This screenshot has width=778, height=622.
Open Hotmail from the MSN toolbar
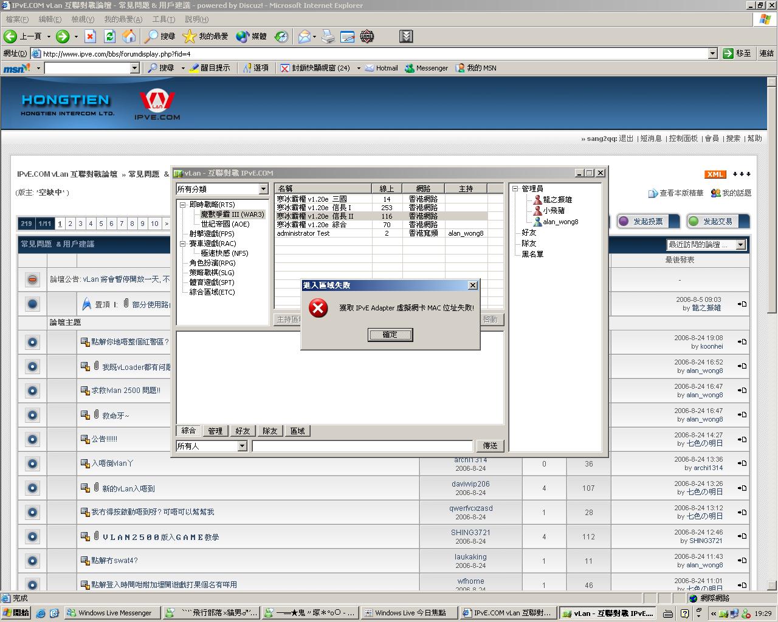(x=381, y=68)
